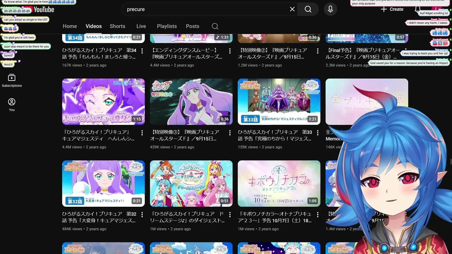This screenshot has height=254, width=452.
Task: Open the You page in the sidebar
Action: (12, 105)
